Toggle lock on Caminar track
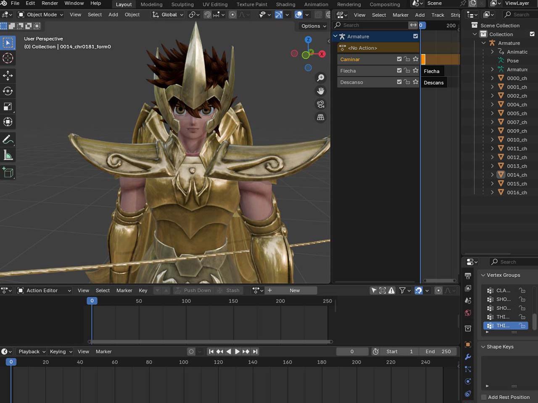The image size is (538, 403). tap(407, 59)
